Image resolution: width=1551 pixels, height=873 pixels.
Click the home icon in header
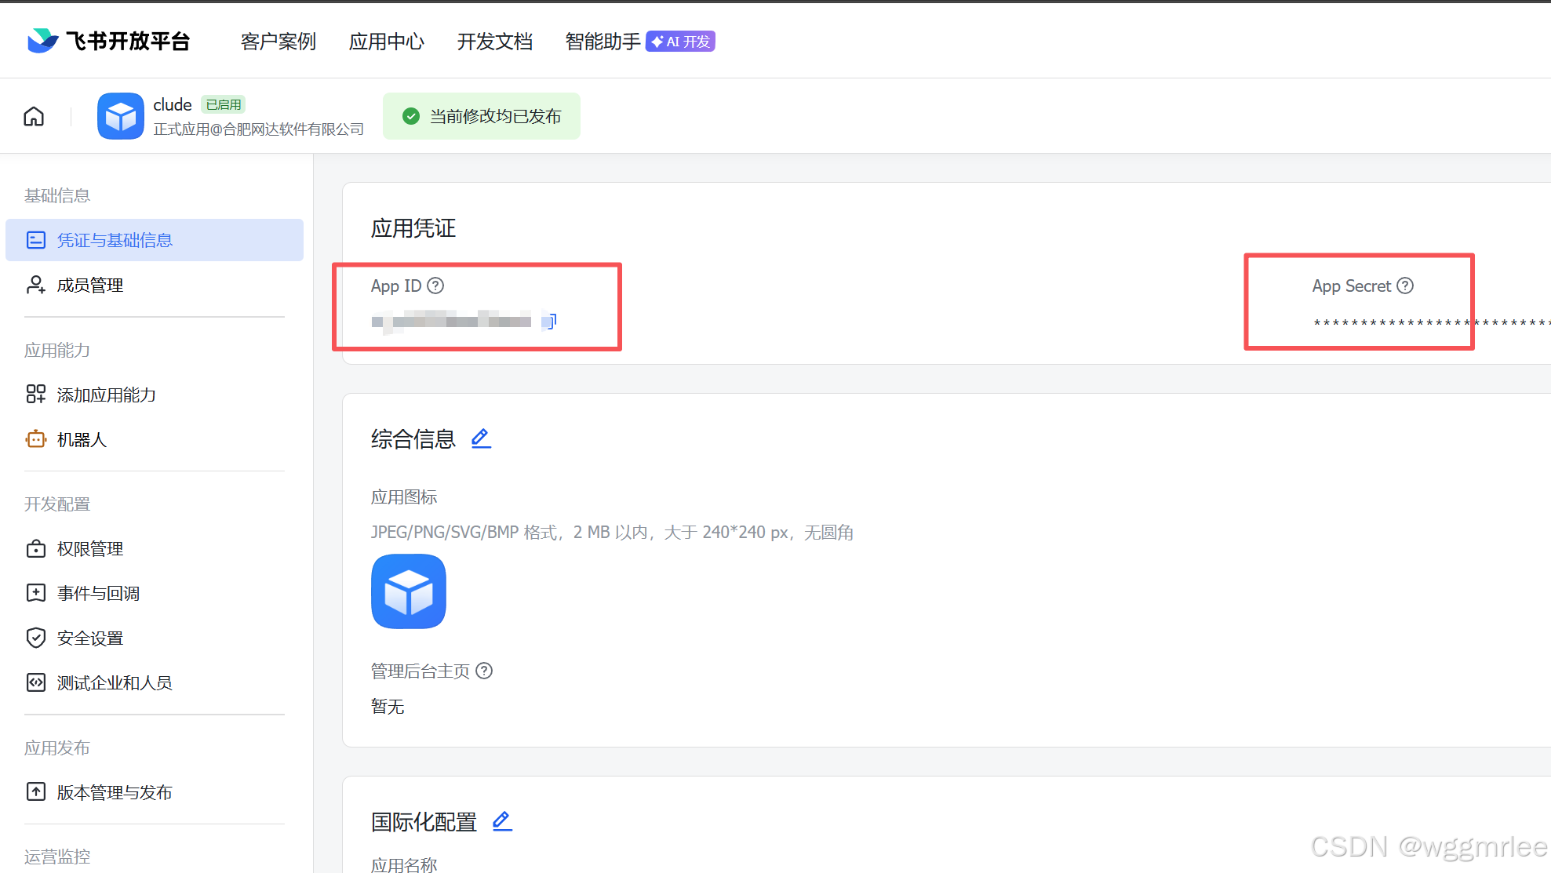(34, 117)
